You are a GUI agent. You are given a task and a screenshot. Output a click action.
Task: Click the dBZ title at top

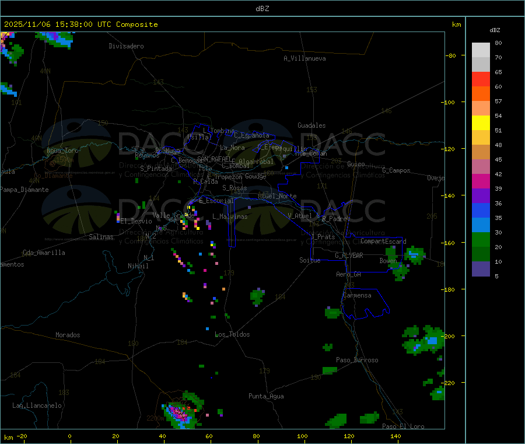pyautogui.click(x=262, y=9)
